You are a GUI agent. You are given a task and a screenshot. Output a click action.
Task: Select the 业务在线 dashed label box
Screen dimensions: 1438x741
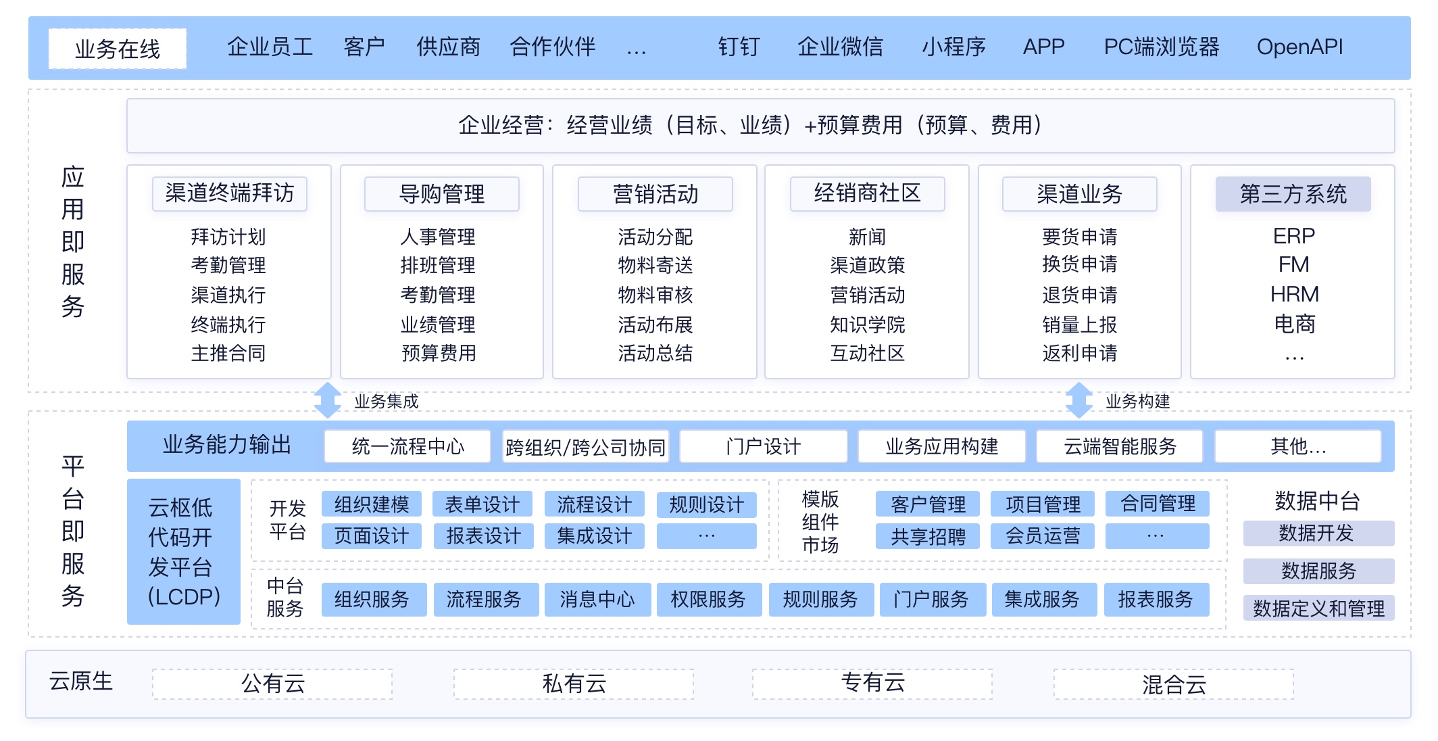tap(118, 49)
